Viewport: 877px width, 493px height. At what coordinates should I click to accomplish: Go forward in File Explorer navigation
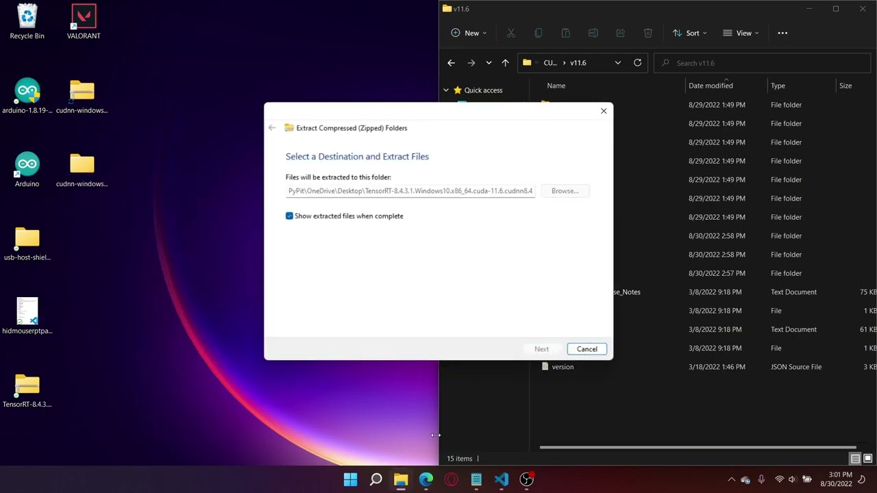pos(471,63)
